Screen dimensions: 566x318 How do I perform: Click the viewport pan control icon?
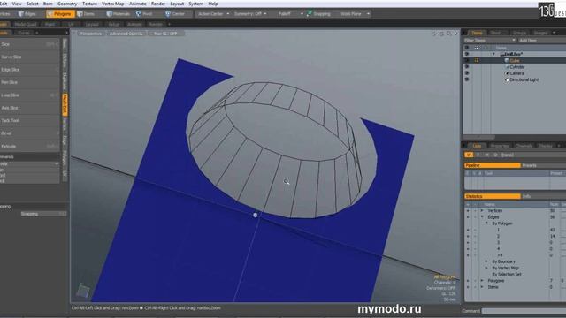pos(434,34)
